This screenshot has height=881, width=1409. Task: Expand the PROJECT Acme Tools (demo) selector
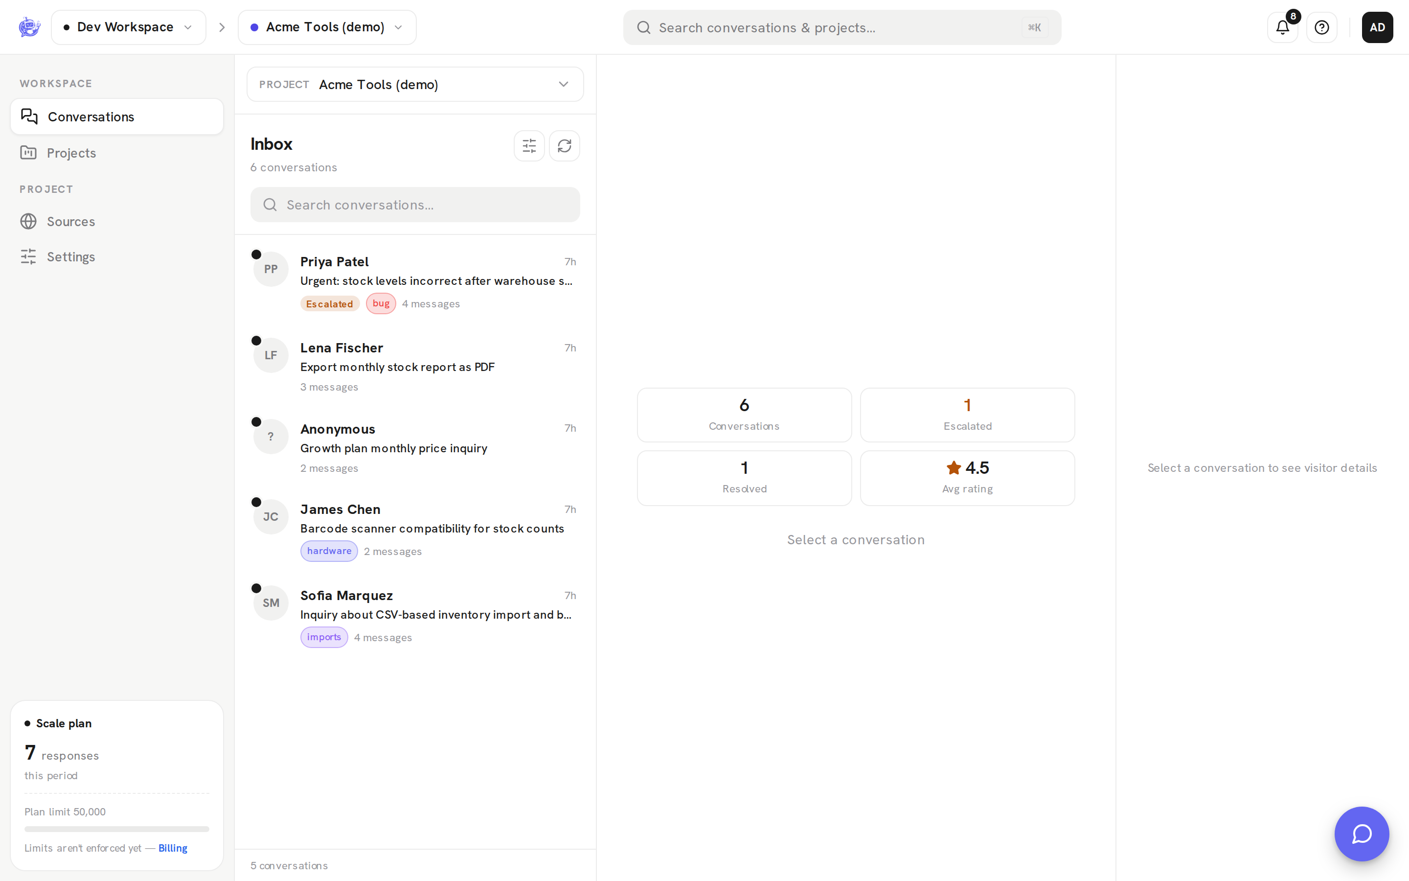click(x=415, y=85)
